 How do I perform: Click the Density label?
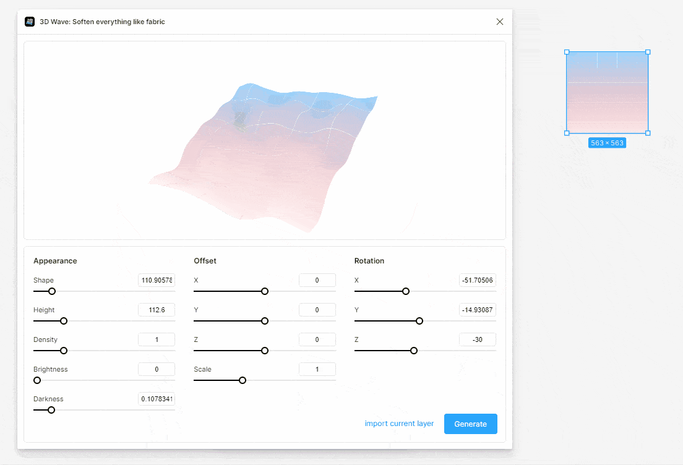45,339
